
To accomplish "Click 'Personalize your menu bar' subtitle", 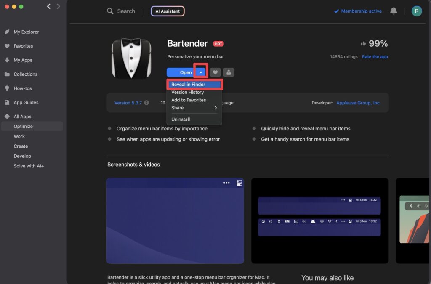I will pyautogui.click(x=195, y=56).
